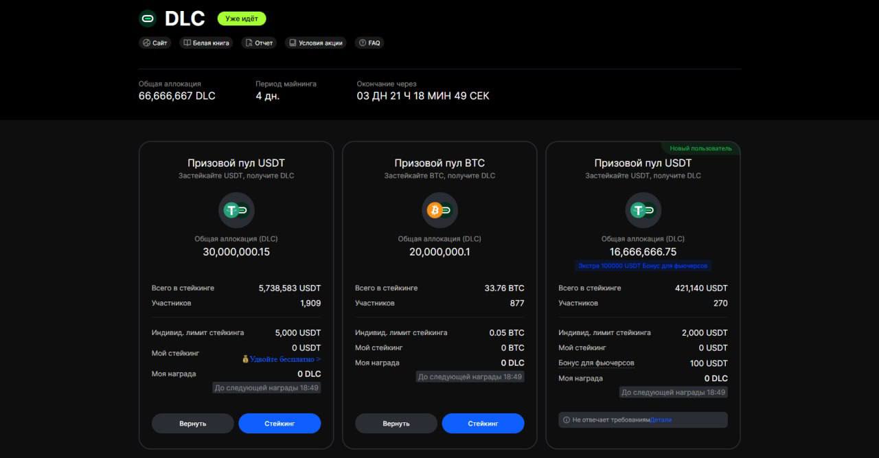The image size is (879, 458).
Task: Click the staking limit "0.05 BTC"
Action: [507, 333]
